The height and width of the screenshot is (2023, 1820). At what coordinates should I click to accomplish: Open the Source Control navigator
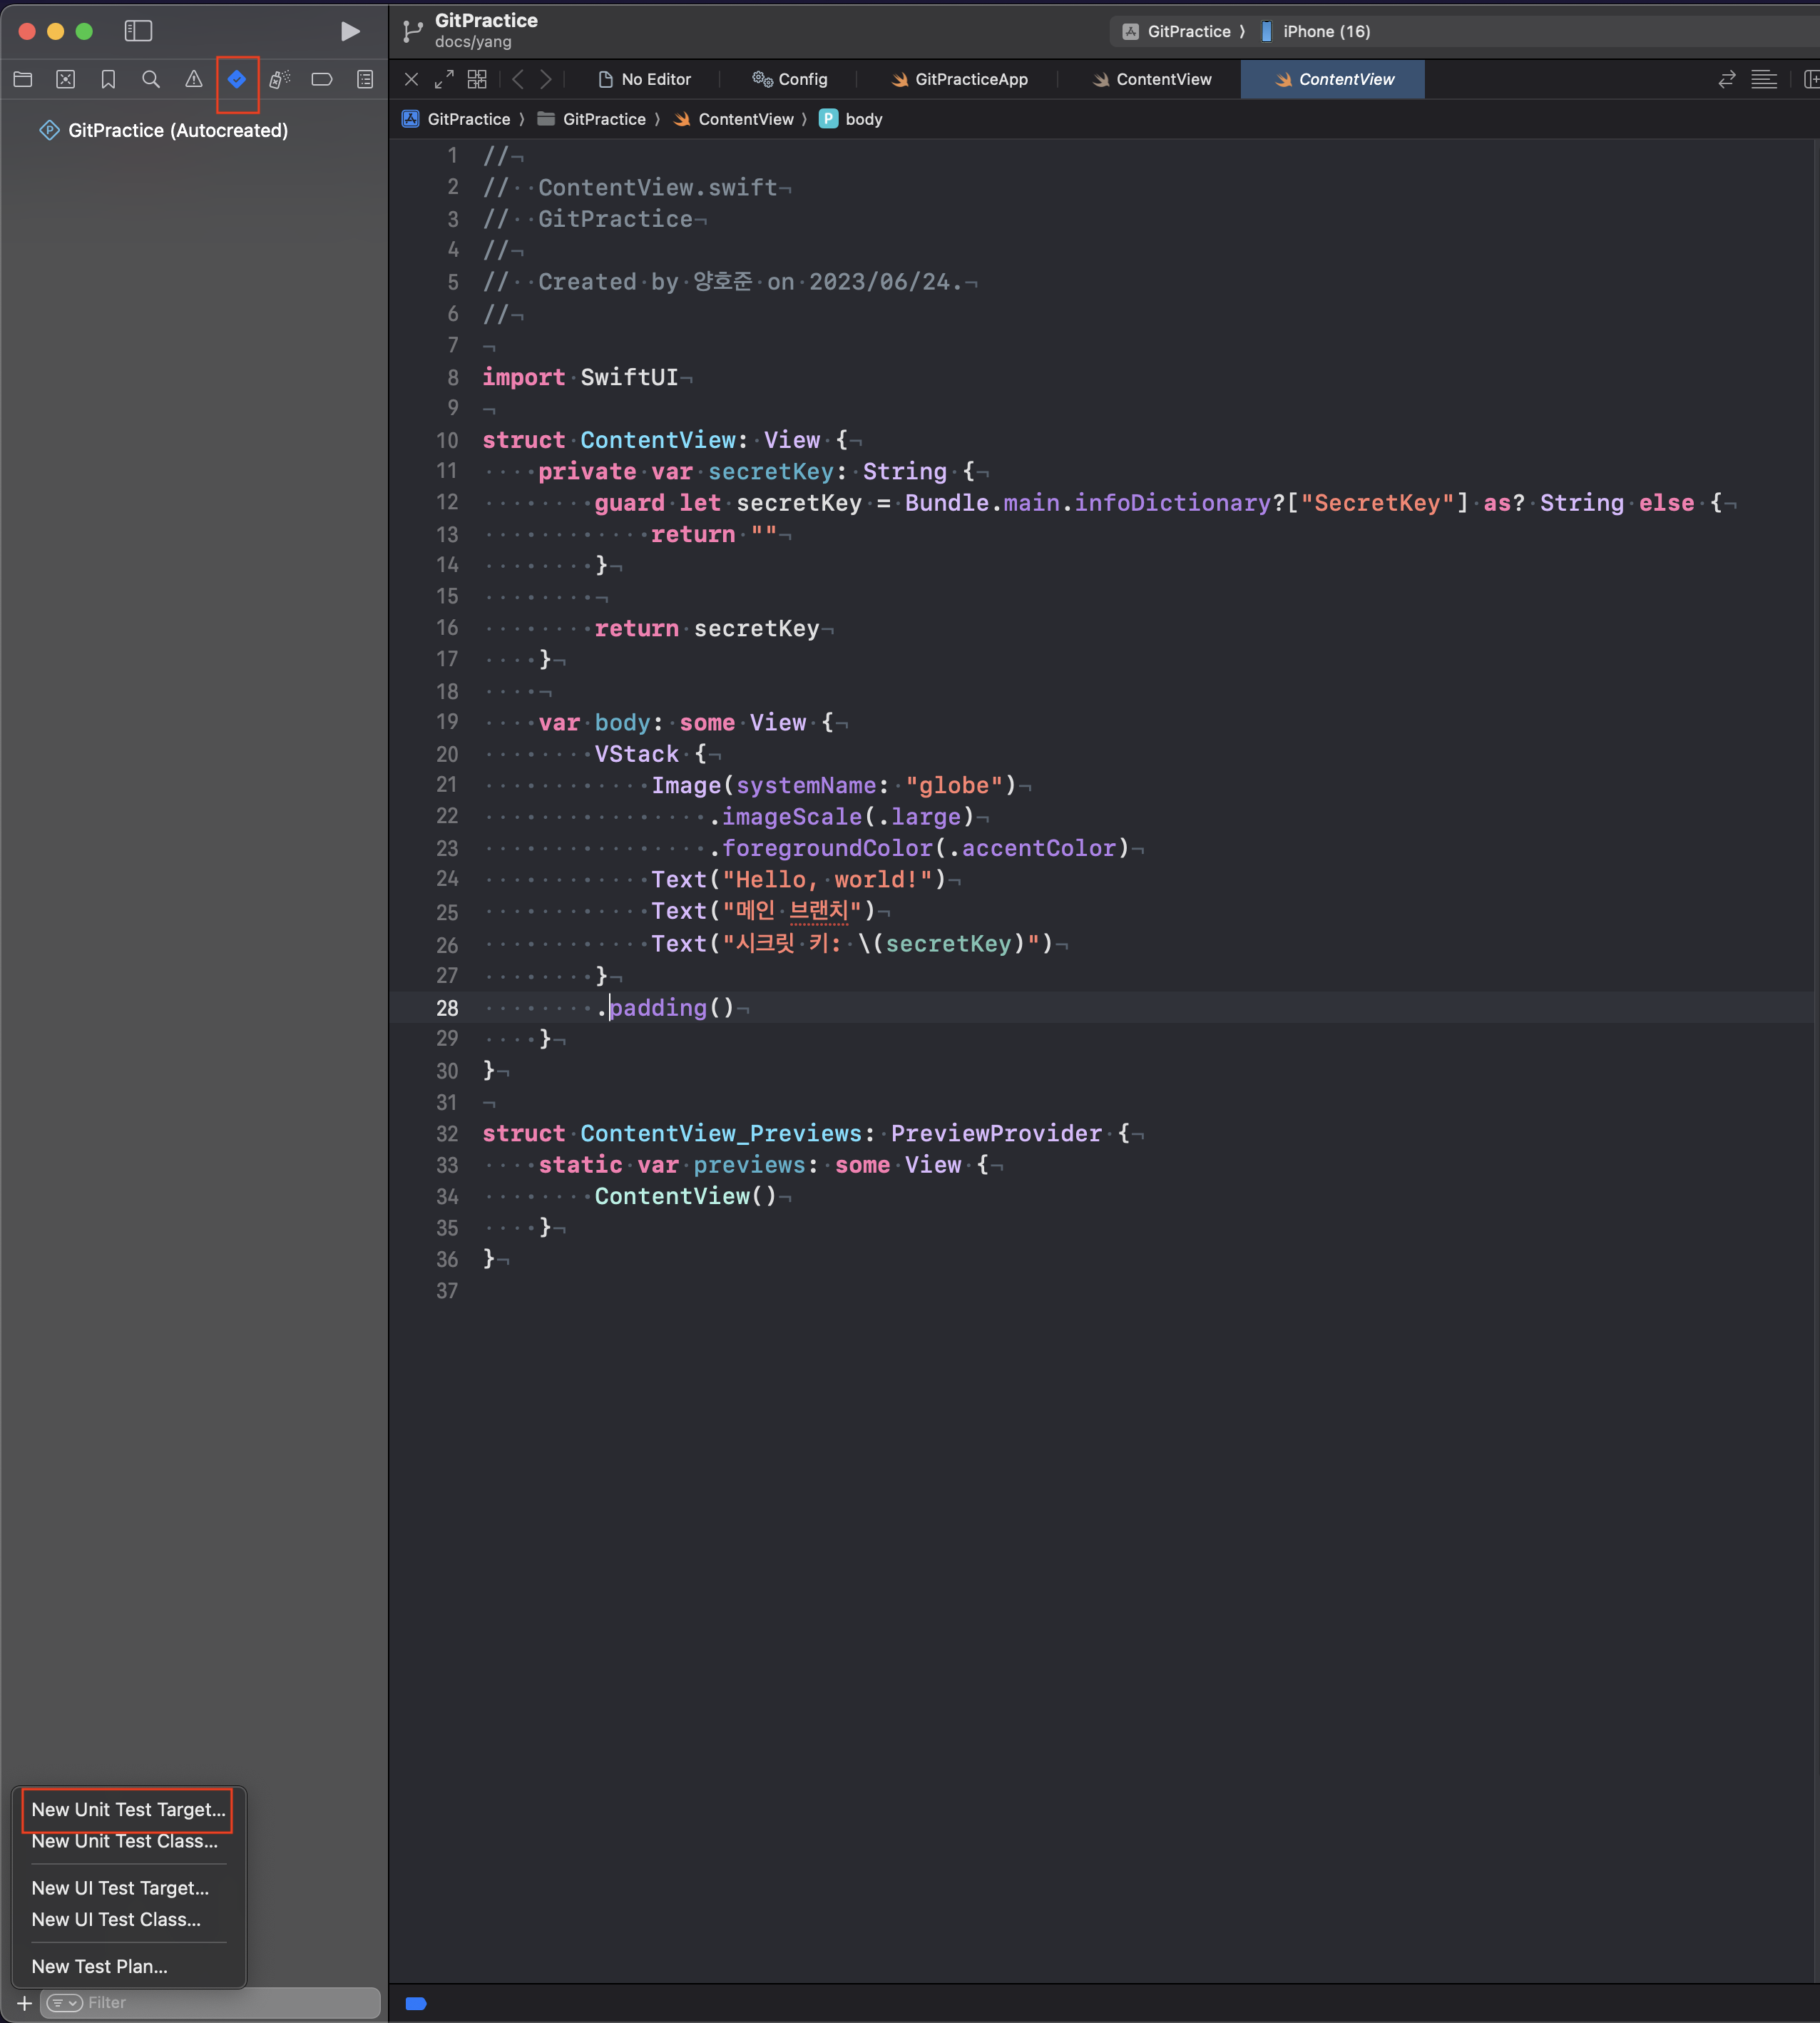(66, 79)
